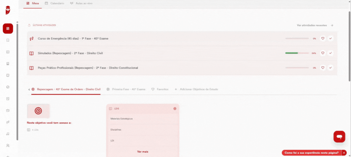The image size is (351, 157).
Task: Open the checkmark circle icon in the sidebar
Action: tap(8, 87)
